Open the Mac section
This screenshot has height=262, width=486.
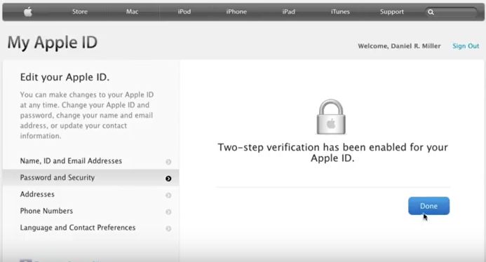click(x=132, y=12)
